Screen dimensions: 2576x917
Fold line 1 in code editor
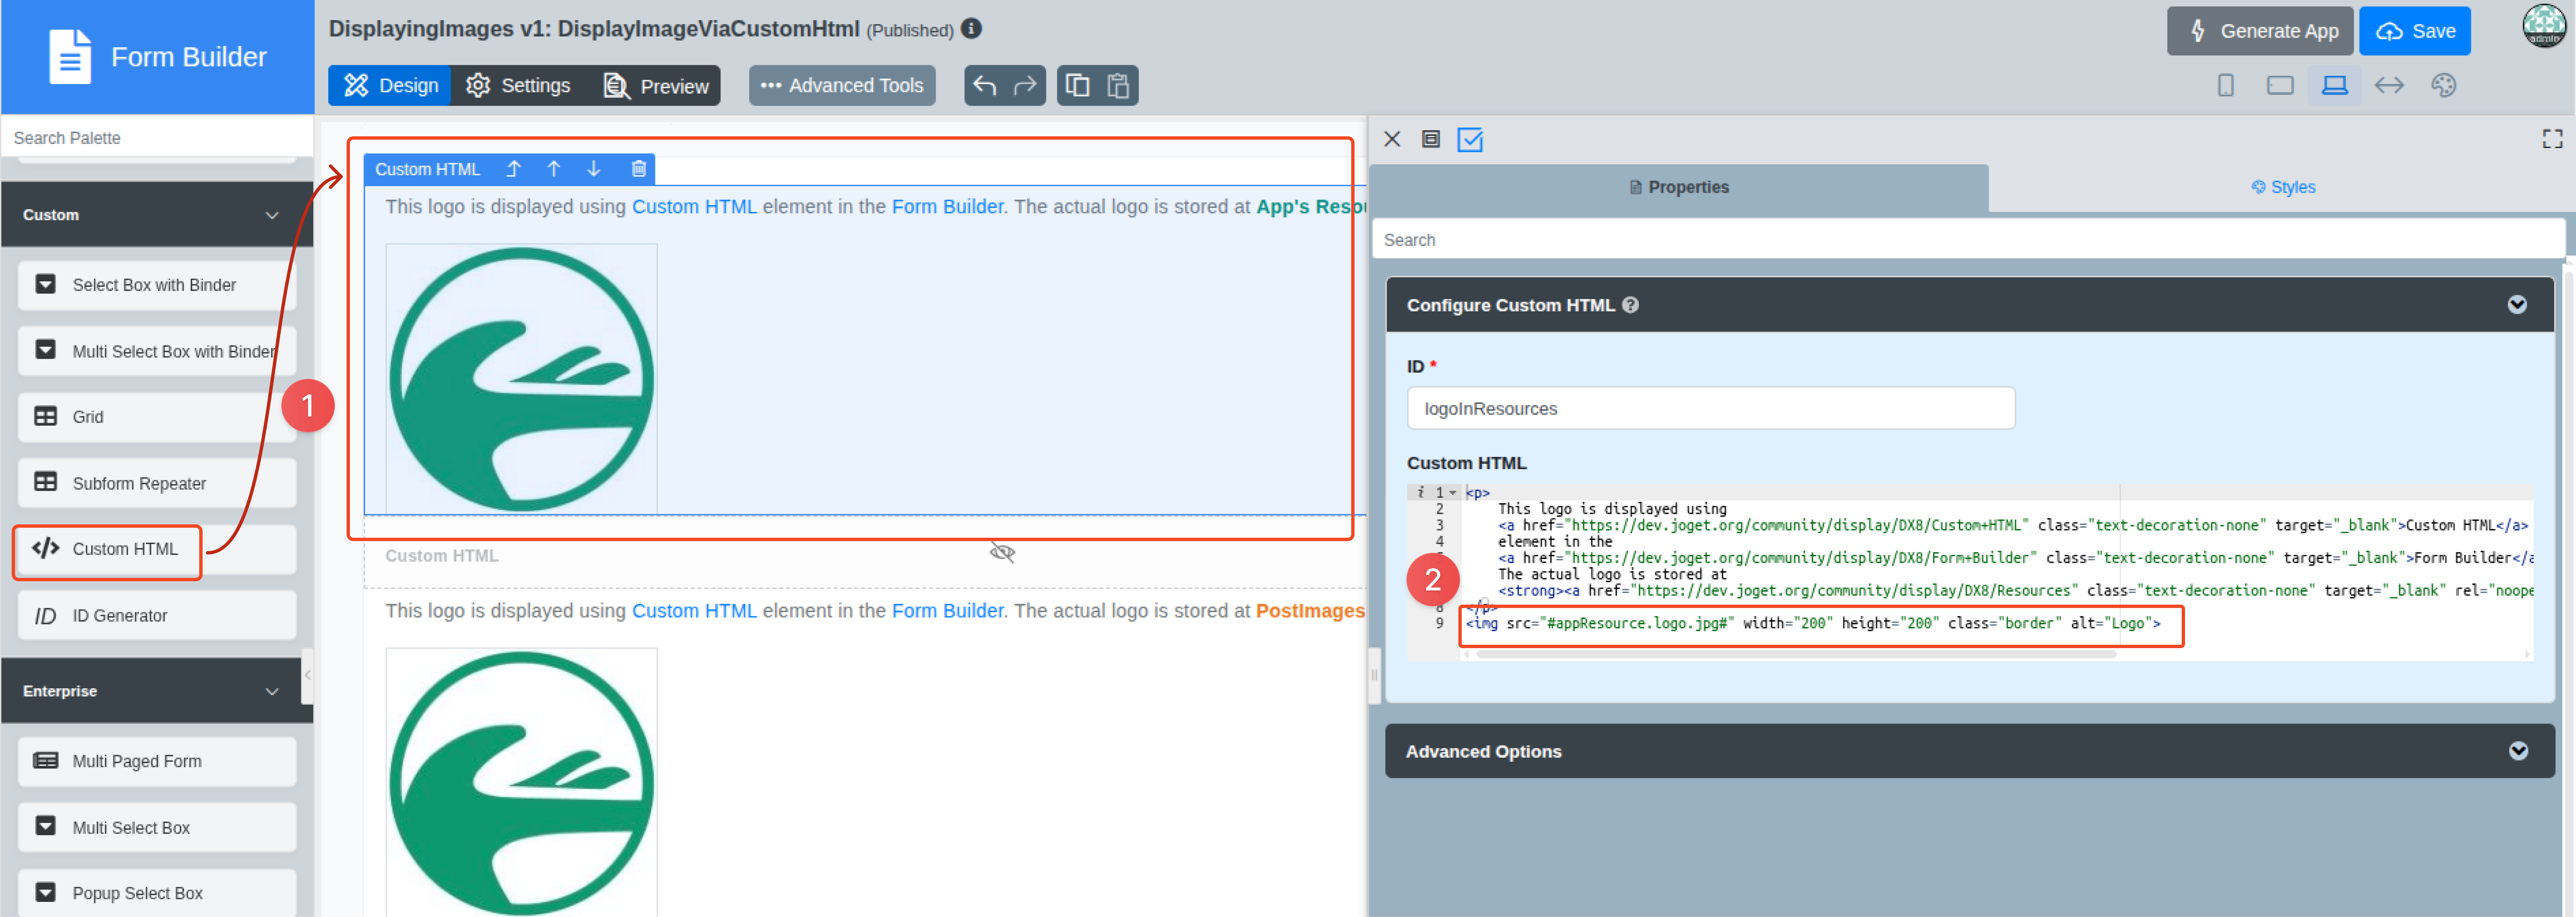[1453, 493]
